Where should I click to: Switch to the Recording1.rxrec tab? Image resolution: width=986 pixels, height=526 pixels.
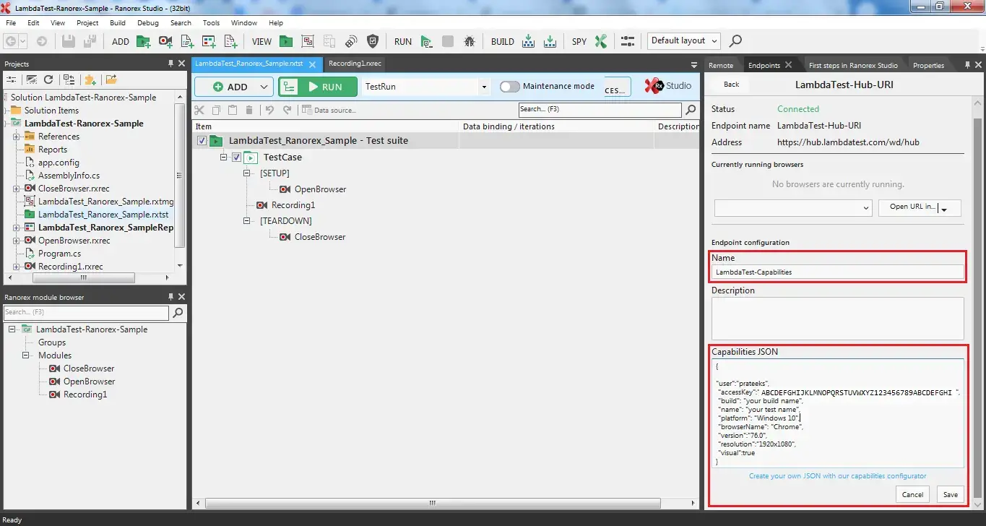[x=354, y=64]
